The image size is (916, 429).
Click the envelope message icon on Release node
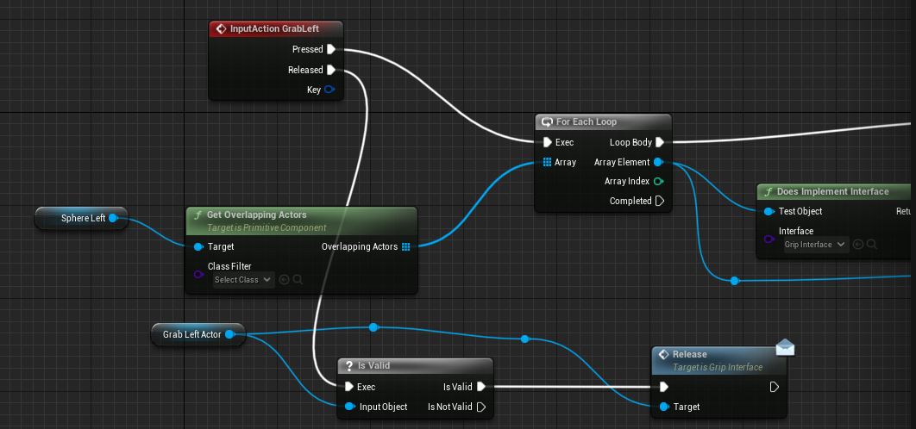(785, 347)
